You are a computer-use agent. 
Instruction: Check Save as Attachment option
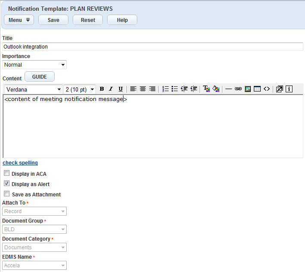tap(7, 194)
